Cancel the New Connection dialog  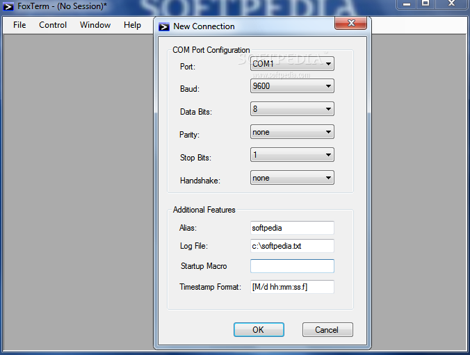point(327,329)
